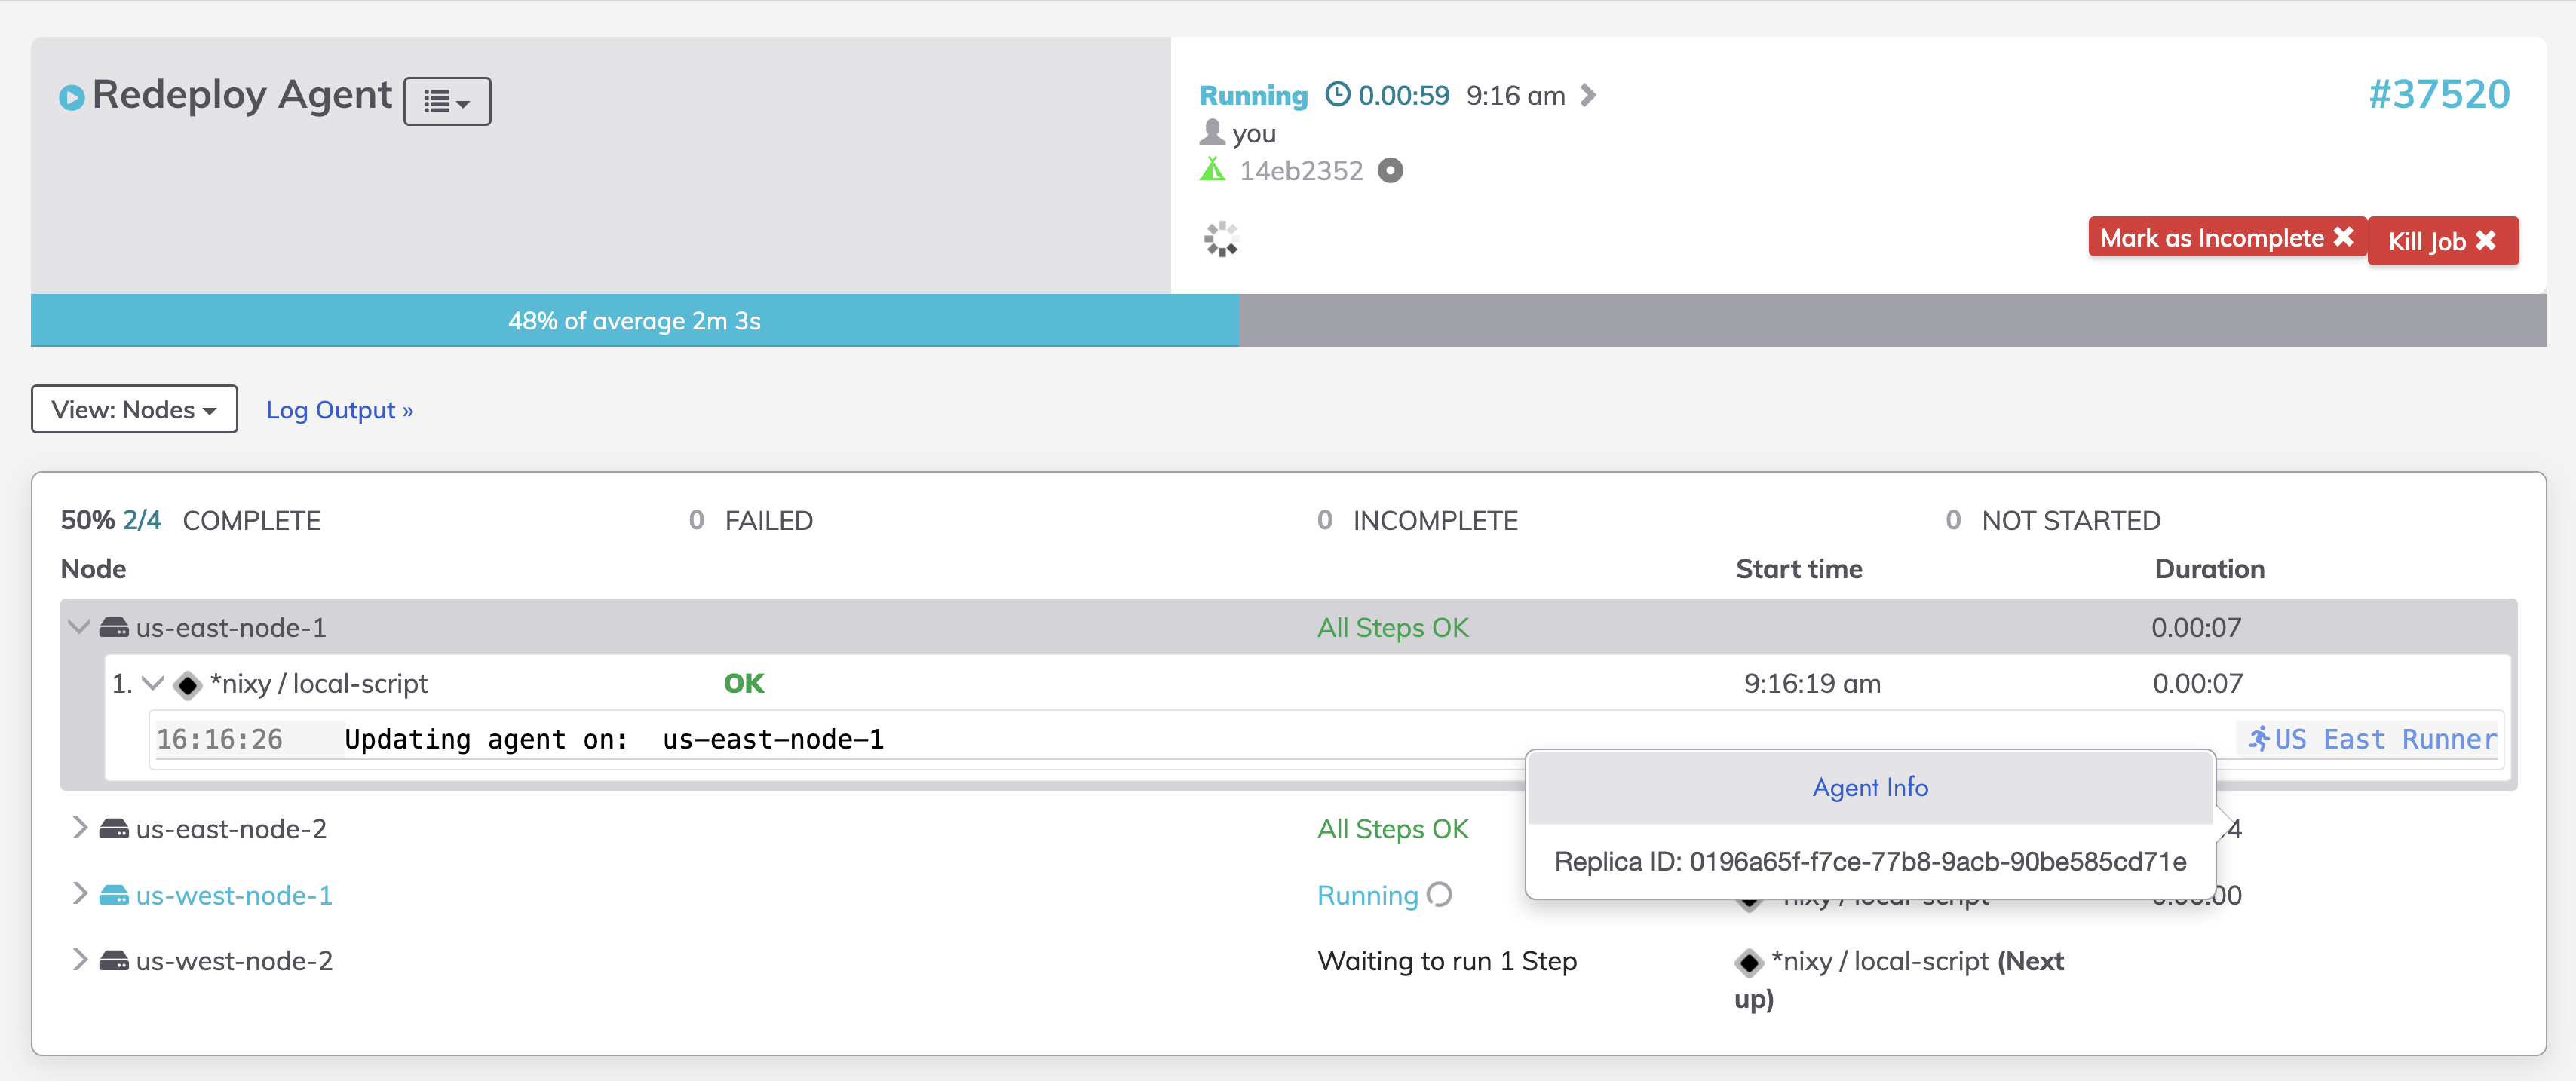Click the us-west-node-1 node name

click(234, 895)
